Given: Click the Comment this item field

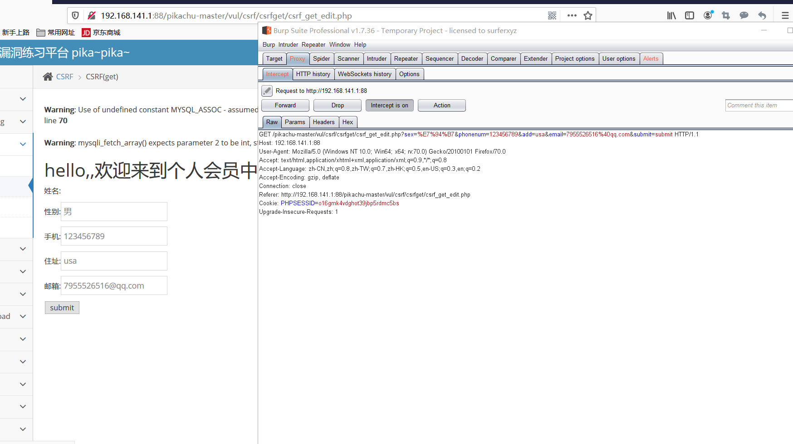Looking at the screenshot, I should click(x=759, y=106).
